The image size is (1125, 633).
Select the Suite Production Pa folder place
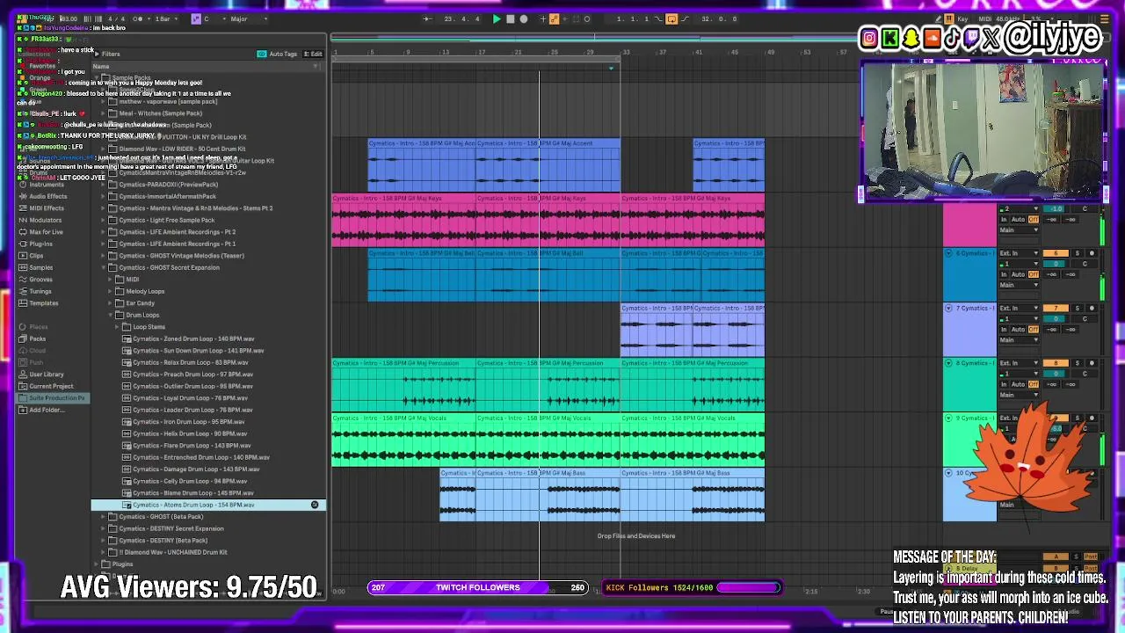click(52, 398)
